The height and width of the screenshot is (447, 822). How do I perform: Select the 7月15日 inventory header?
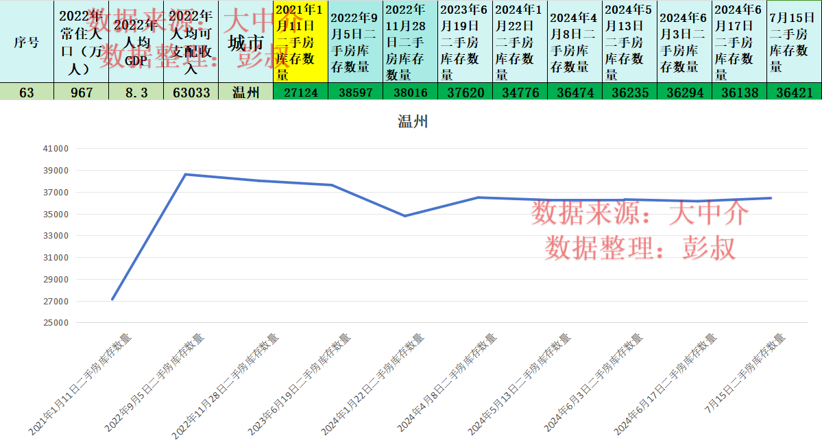[794, 41]
